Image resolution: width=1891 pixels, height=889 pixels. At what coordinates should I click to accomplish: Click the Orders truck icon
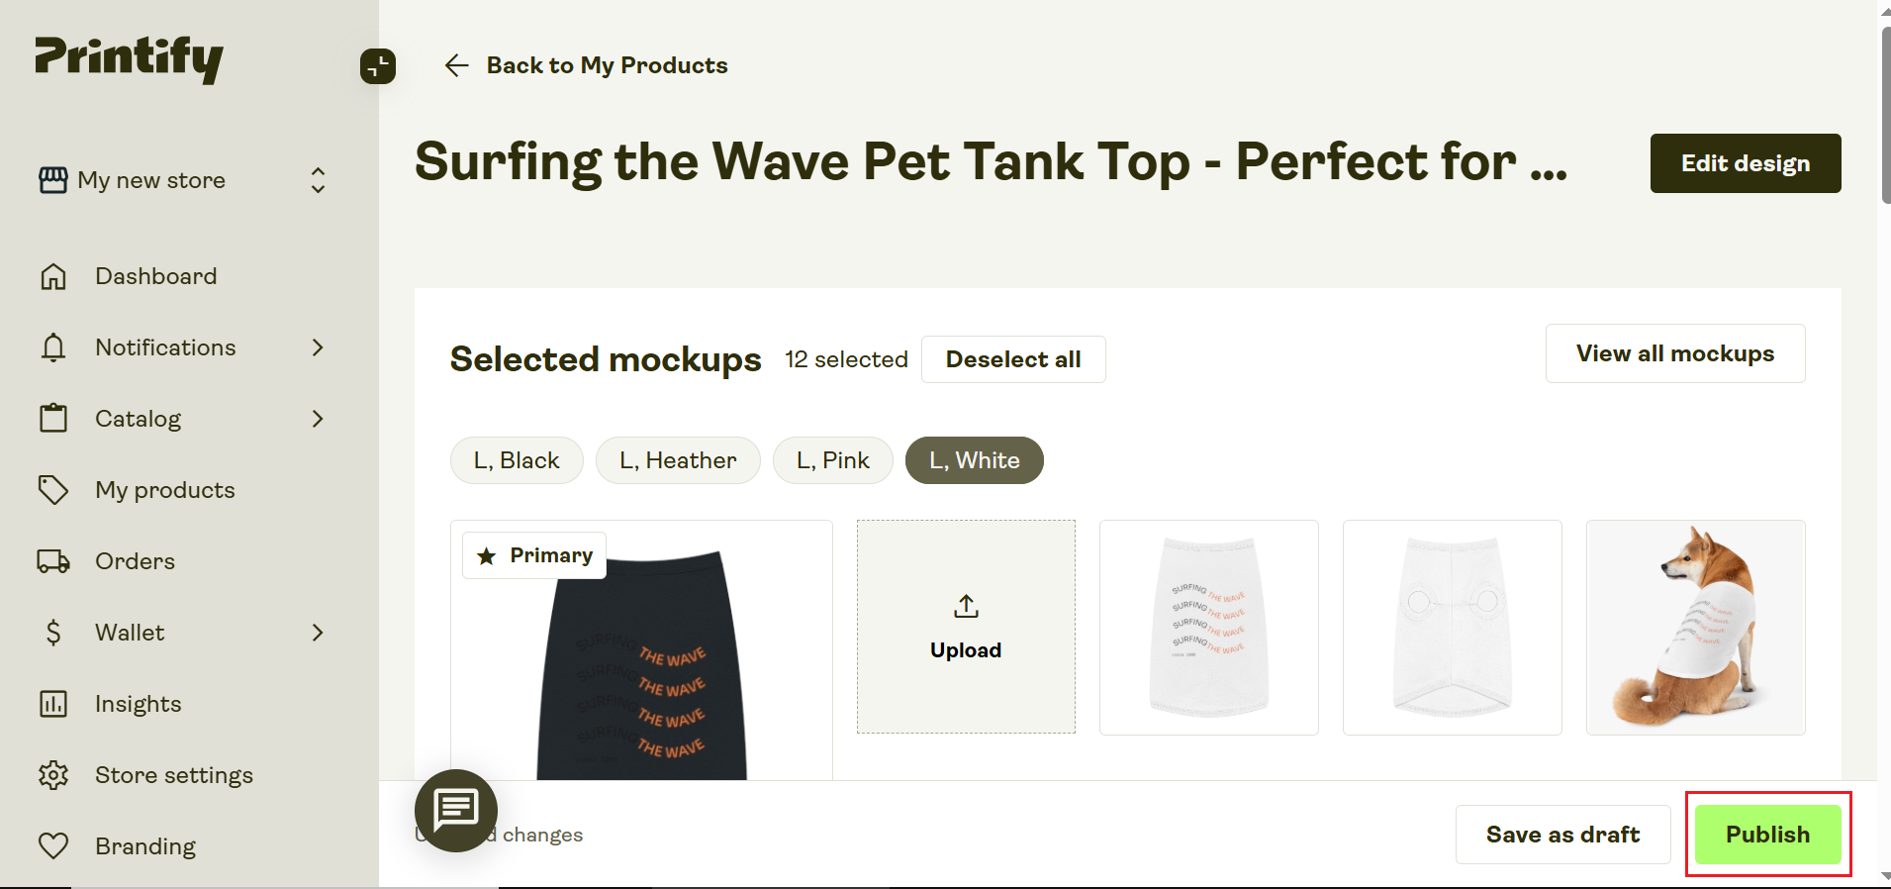[53, 561]
